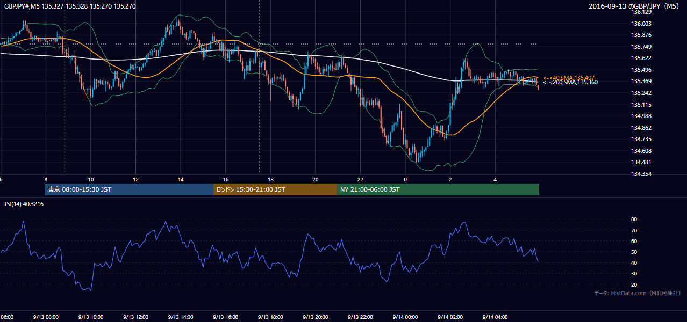Click the RSI 70 level label
The width and height of the screenshot is (687, 322).
click(x=634, y=230)
